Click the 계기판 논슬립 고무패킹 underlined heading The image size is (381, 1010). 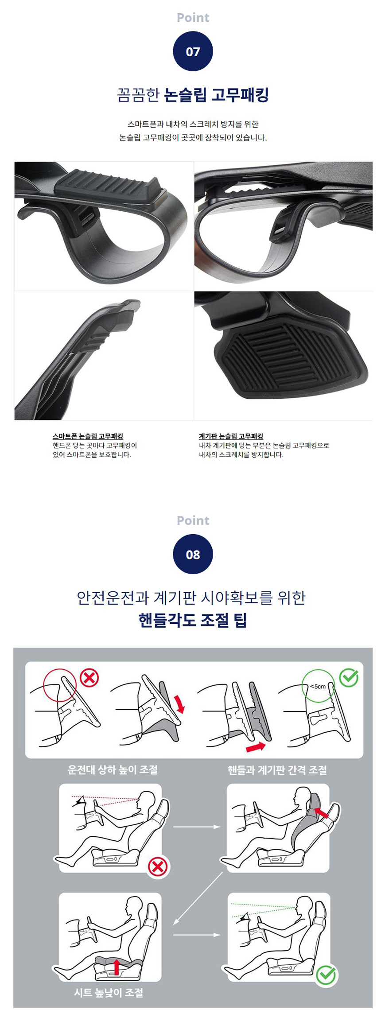(x=231, y=436)
